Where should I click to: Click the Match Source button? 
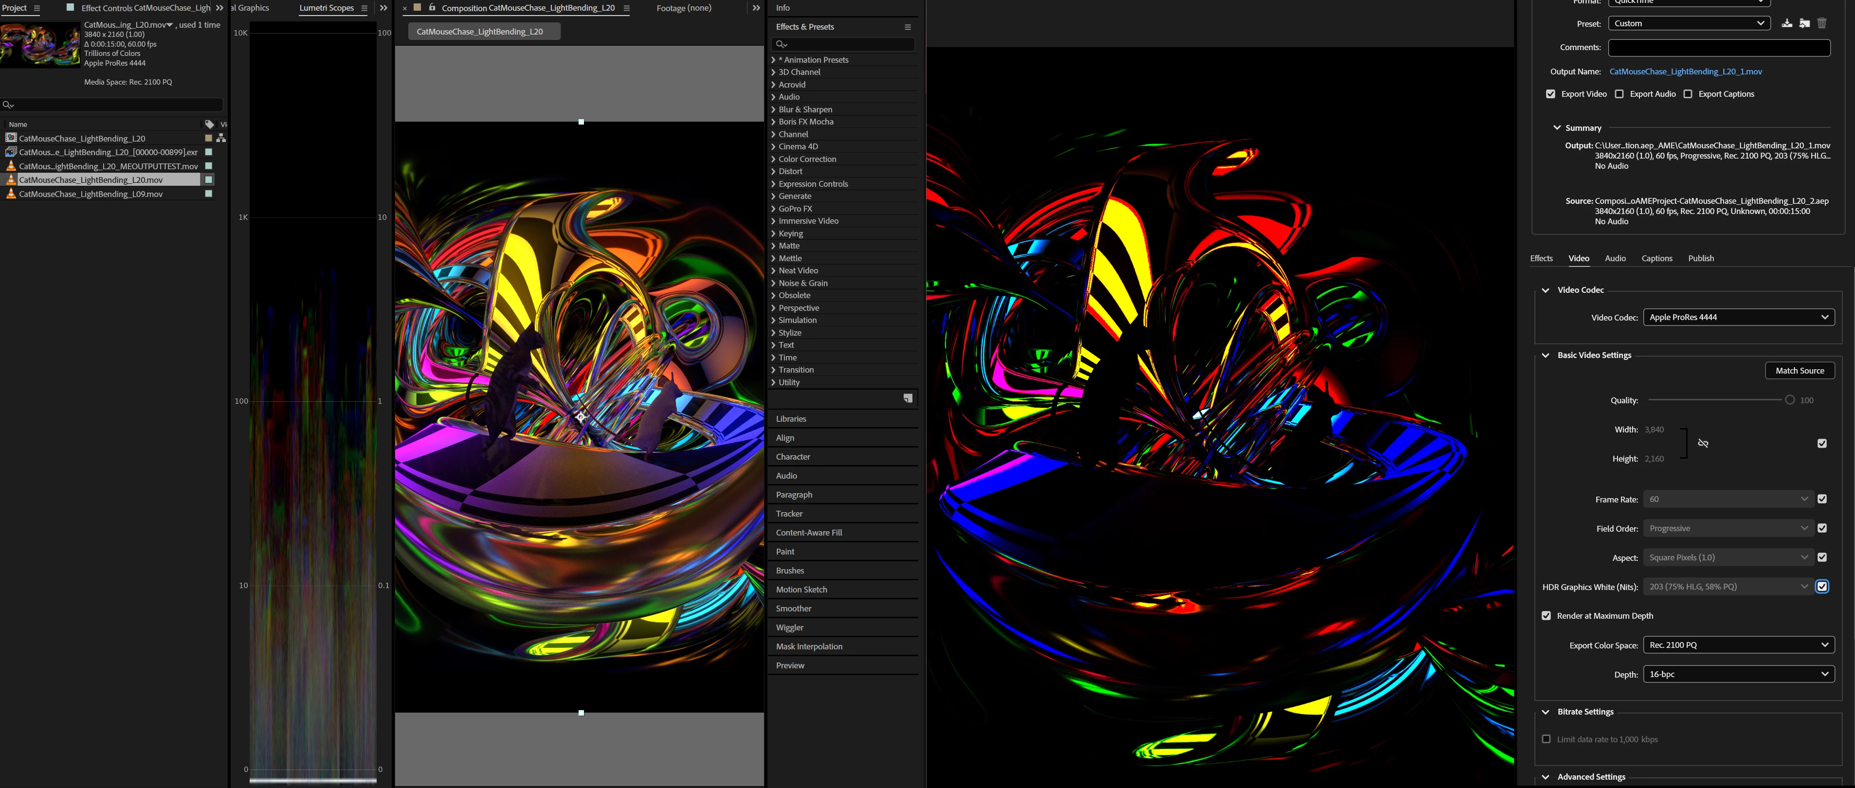[1800, 371]
